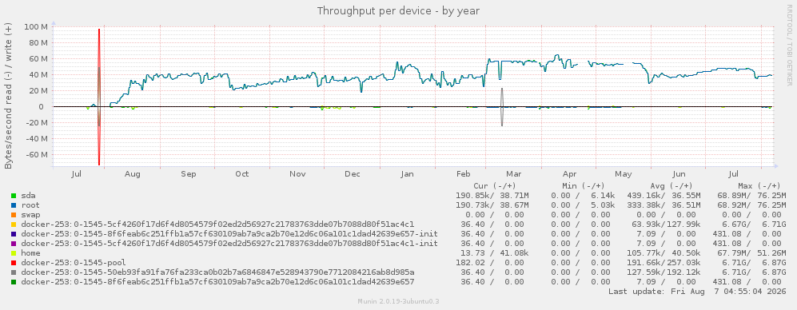Click the 'Jun' month axis label
Viewport: 797px width, 310px height.
click(678, 174)
